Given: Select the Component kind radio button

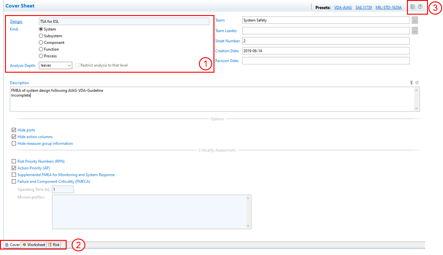Looking at the screenshot, I should point(41,42).
